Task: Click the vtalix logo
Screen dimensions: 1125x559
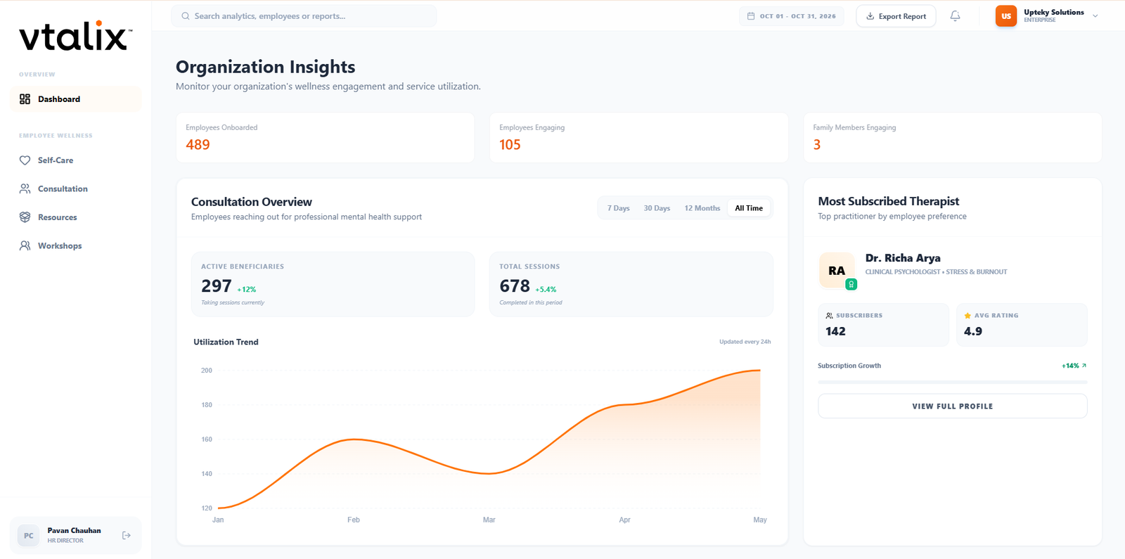Action: coord(75,37)
